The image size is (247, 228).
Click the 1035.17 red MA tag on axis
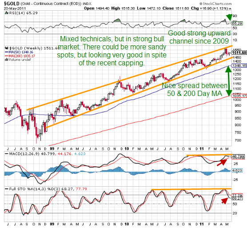pos(239,96)
